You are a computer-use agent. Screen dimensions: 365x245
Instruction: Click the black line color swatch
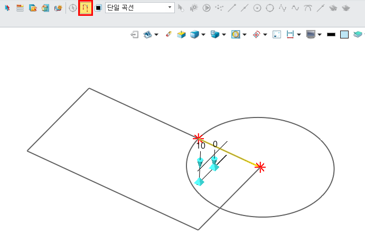pyautogui.click(x=331, y=34)
